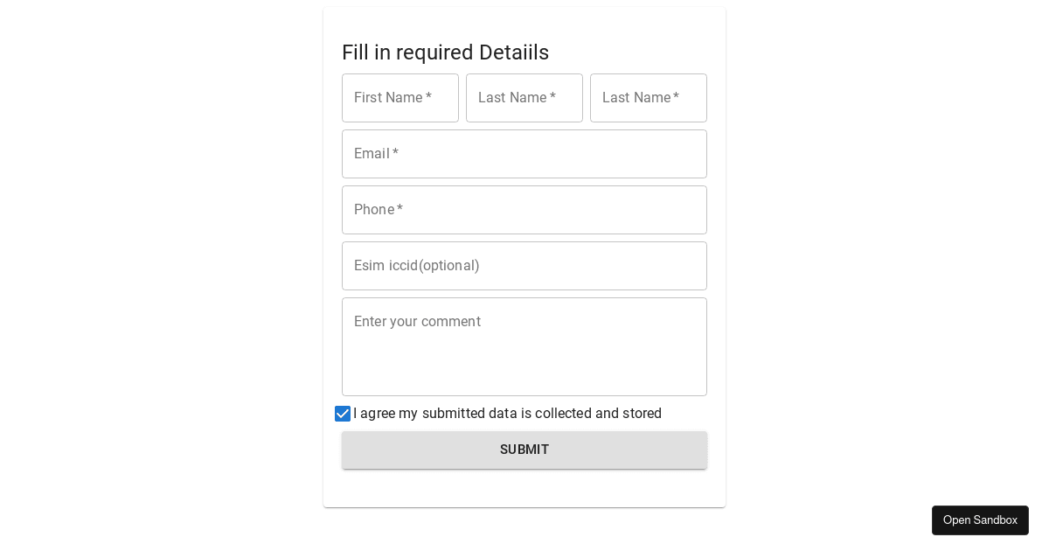Viewport: 1049px width, 551px height.
Task: Click the 'Esim iccid(optional)' placeholder text
Action: pyautogui.click(x=417, y=266)
